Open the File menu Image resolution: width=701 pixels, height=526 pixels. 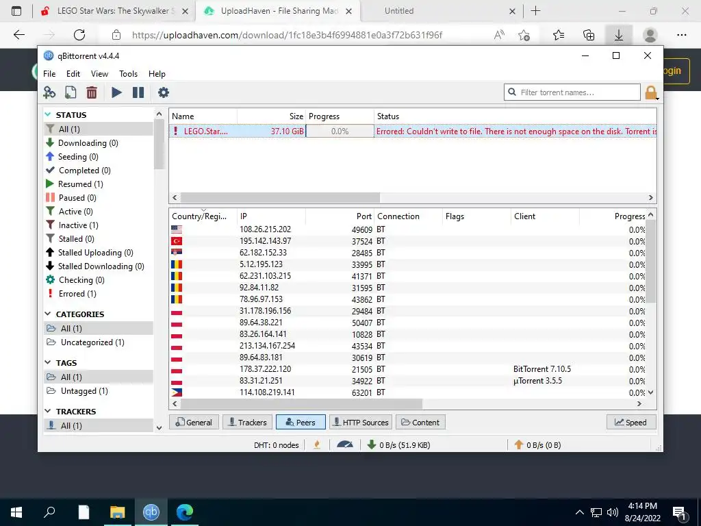coord(49,74)
